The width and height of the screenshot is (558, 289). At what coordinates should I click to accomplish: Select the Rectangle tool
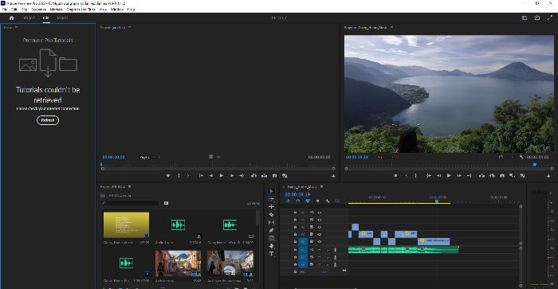[x=271, y=238]
